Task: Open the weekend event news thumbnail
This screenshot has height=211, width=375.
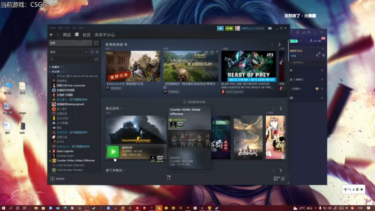Action: pyautogui.click(x=191, y=66)
